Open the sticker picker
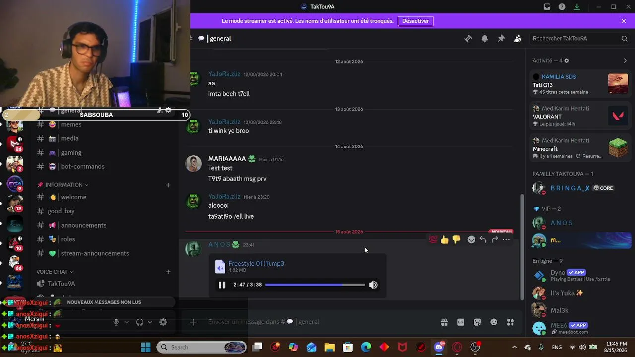 tap(477, 322)
